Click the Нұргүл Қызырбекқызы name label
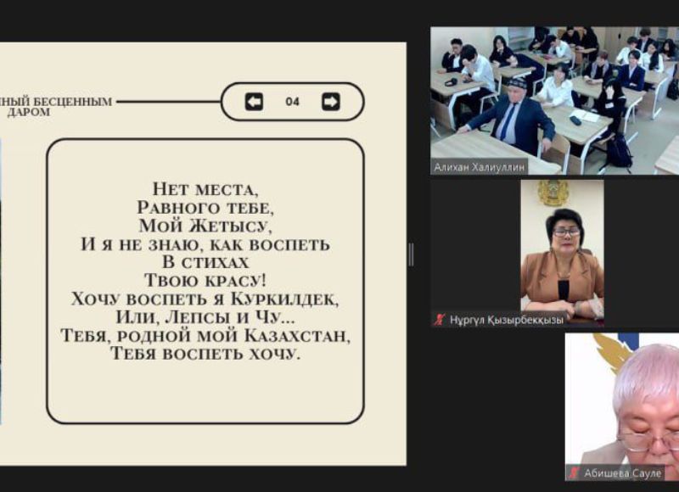Image resolution: width=679 pixels, height=492 pixels. click(504, 320)
